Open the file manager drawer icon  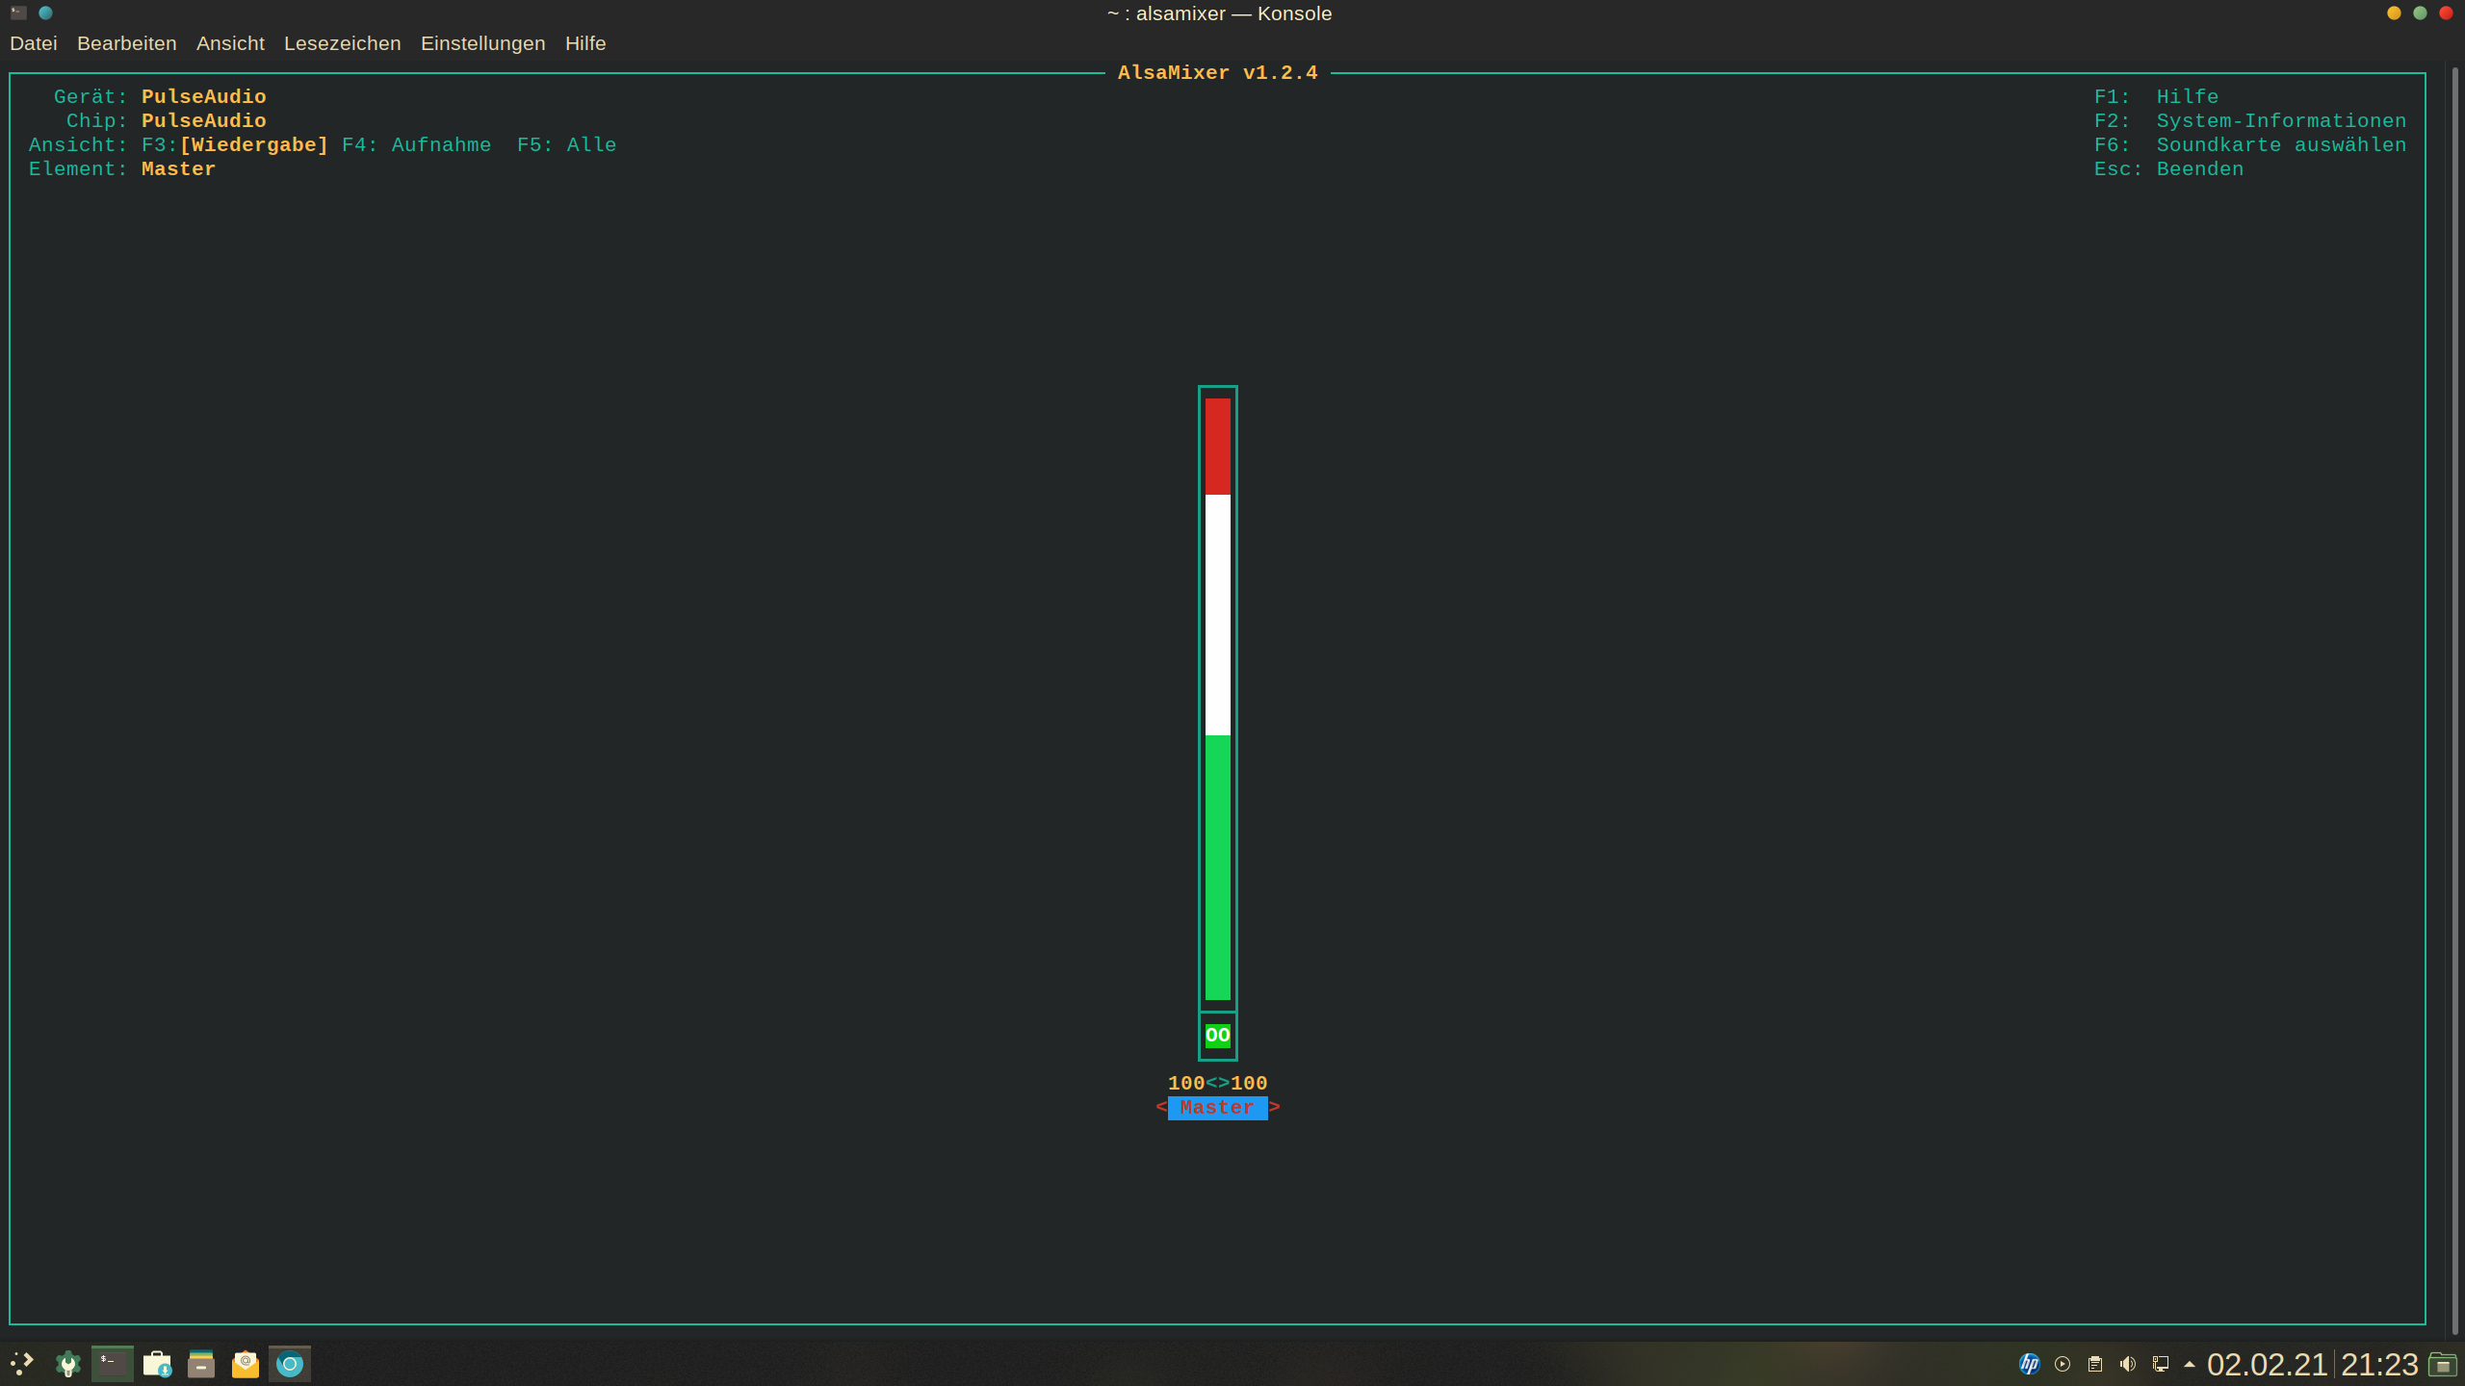pos(200,1364)
